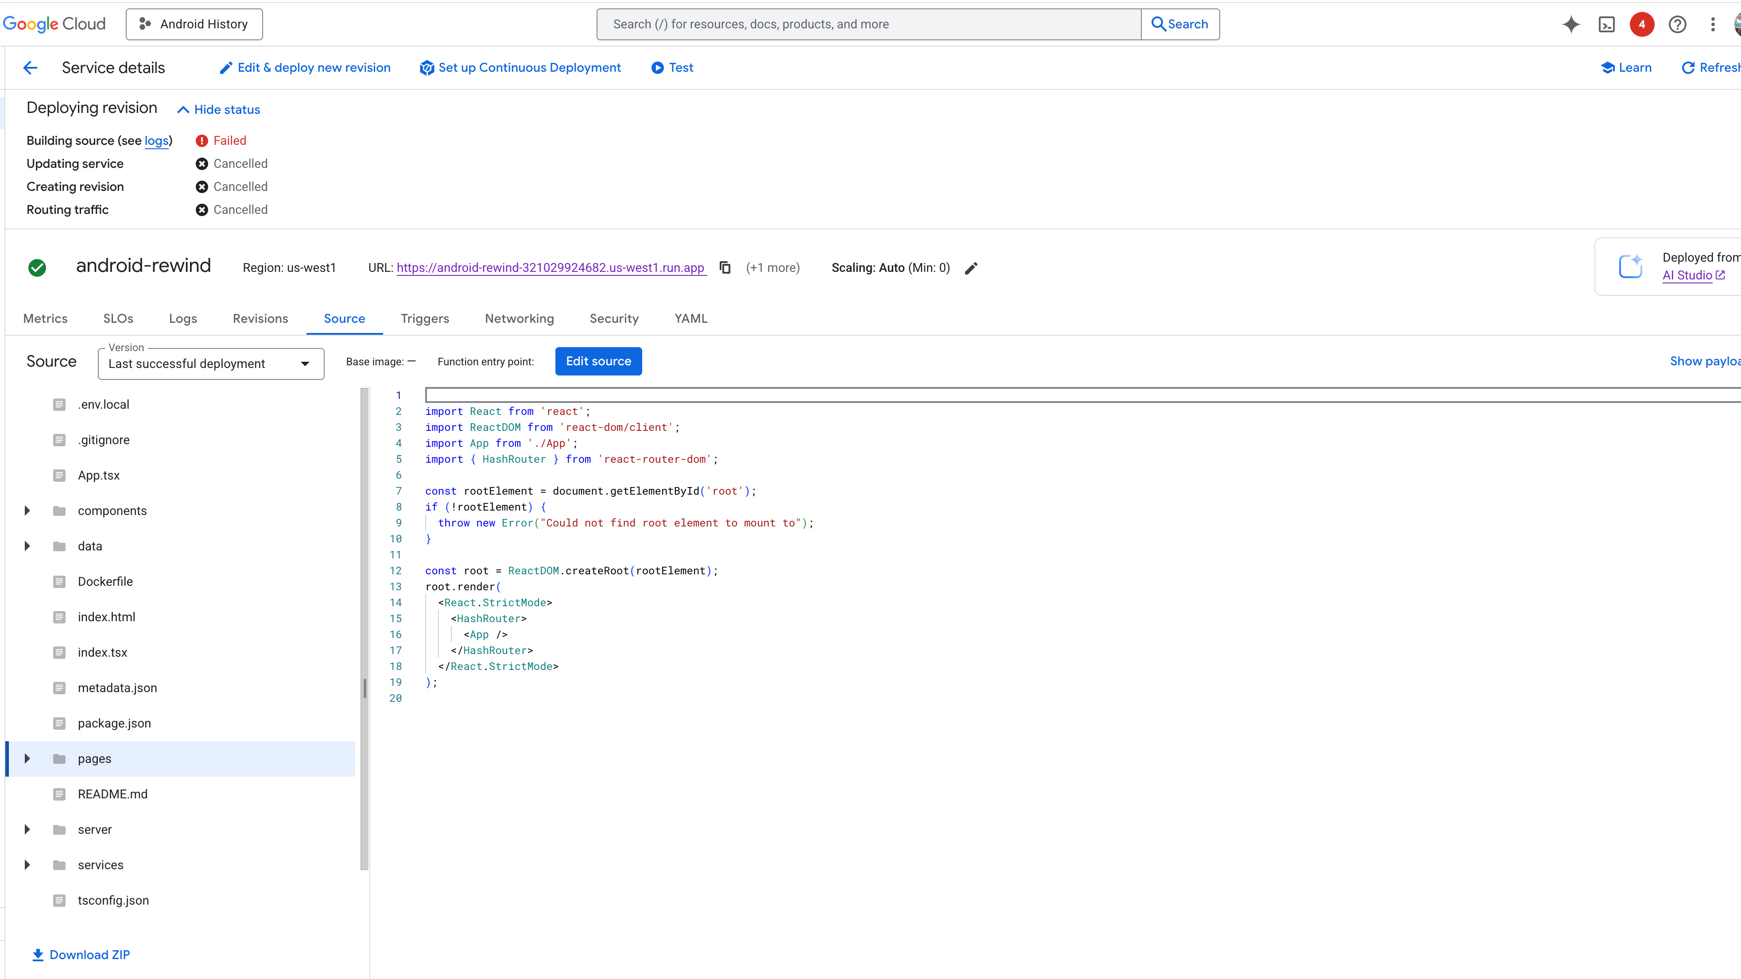Click the Download ZIP link

[x=81, y=955]
